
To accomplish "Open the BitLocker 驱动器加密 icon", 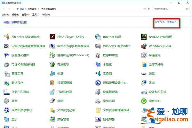I will [x=7, y=37].
